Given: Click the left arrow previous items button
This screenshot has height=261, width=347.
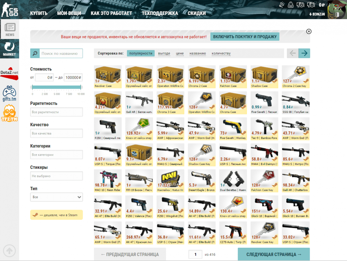Looking at the screenshot, I should click(x=293, y=53).
